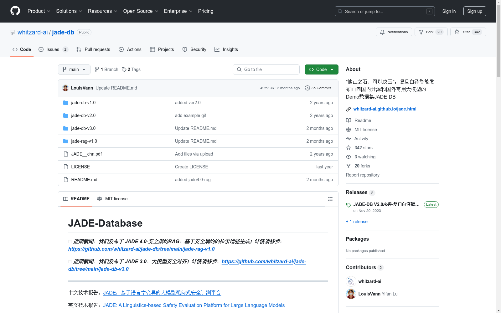Open the whitzard-ai owner link
This screenshot has width=501, height=313.
pos(33,32)
